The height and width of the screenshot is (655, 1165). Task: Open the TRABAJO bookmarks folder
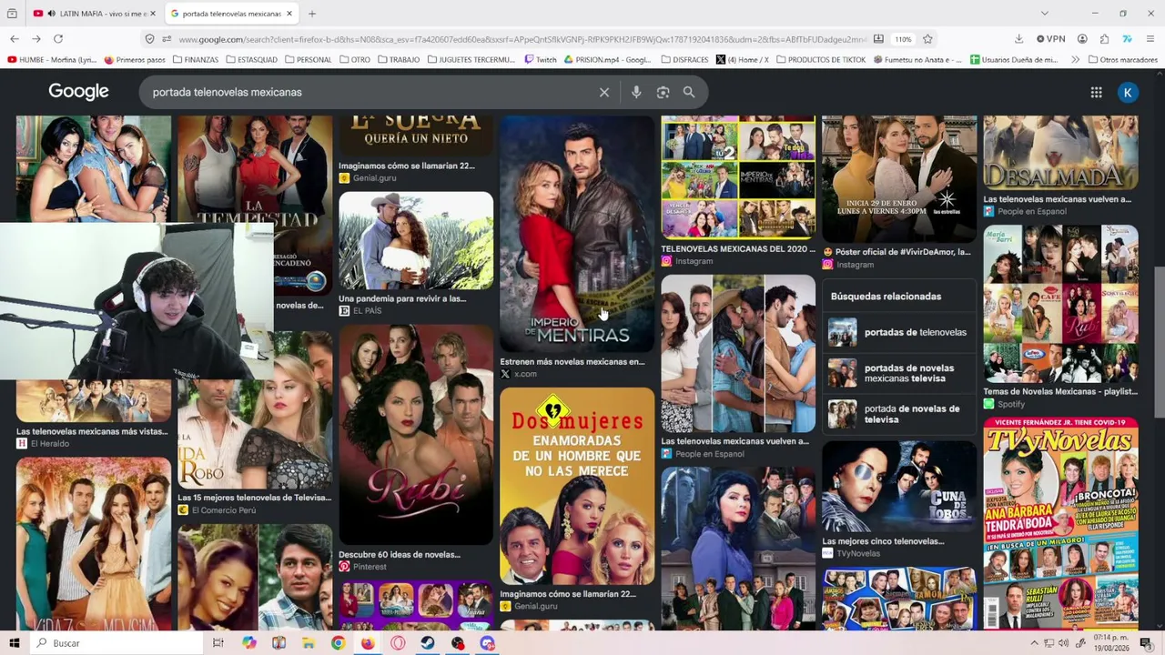[x=398, y=60]
